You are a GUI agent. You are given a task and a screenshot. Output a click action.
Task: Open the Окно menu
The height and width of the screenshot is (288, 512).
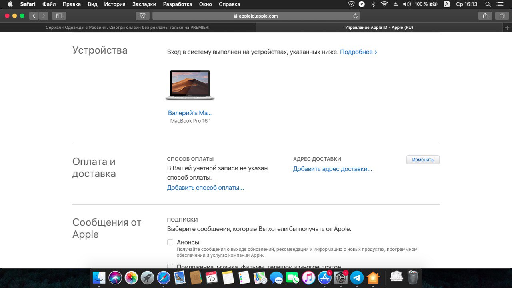205,4
